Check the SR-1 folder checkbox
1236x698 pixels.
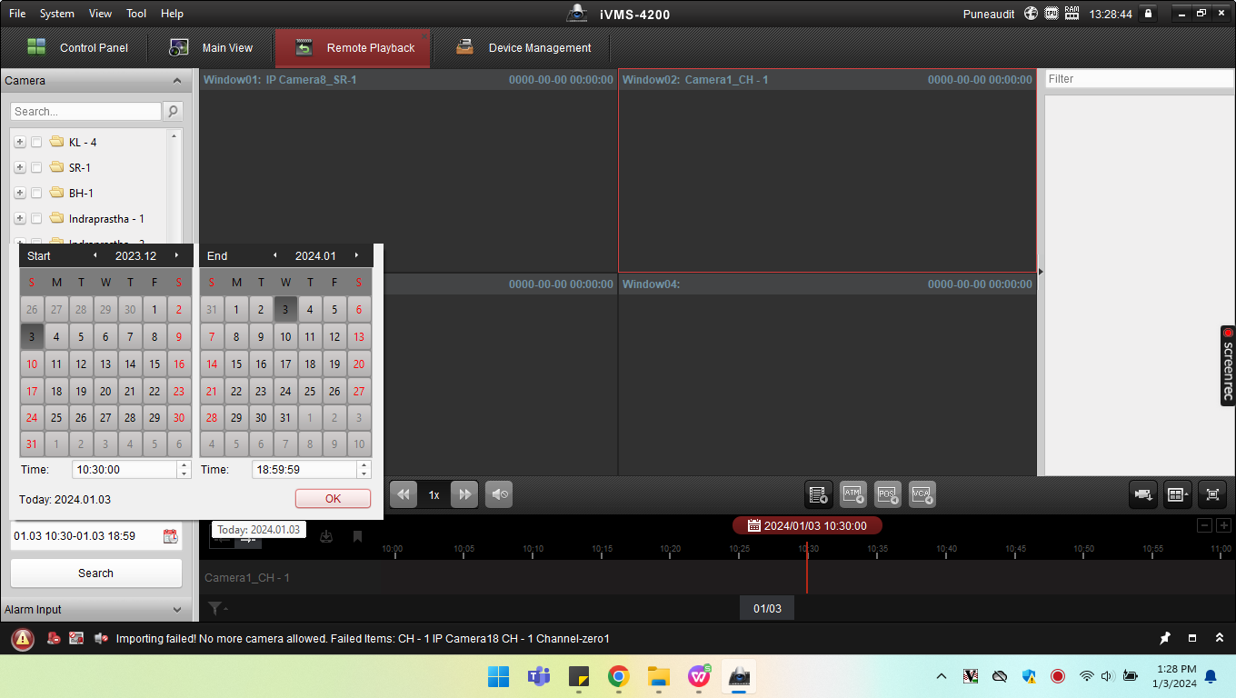[36, 168]
